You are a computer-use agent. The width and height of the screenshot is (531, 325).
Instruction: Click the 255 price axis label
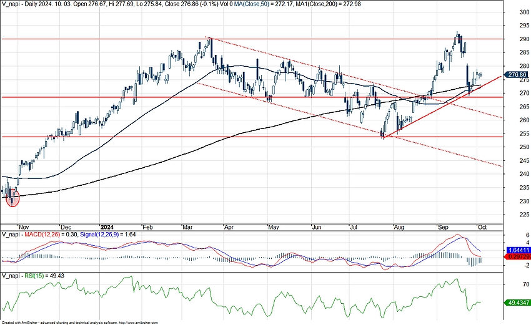coord(524,133)
